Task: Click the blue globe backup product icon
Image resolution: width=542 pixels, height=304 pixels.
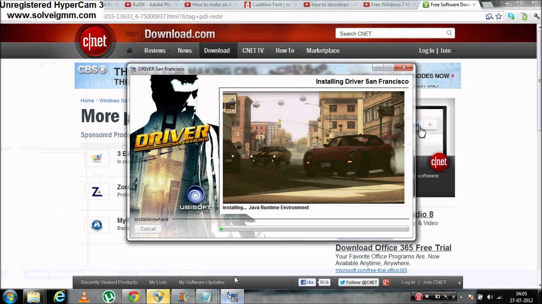Action: [97, 225]
